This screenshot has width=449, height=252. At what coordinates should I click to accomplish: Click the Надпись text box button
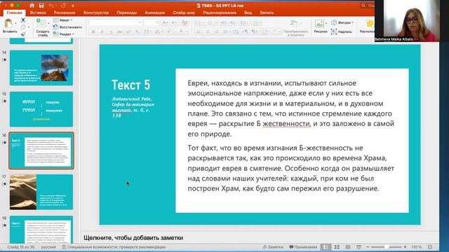(342, 31)
